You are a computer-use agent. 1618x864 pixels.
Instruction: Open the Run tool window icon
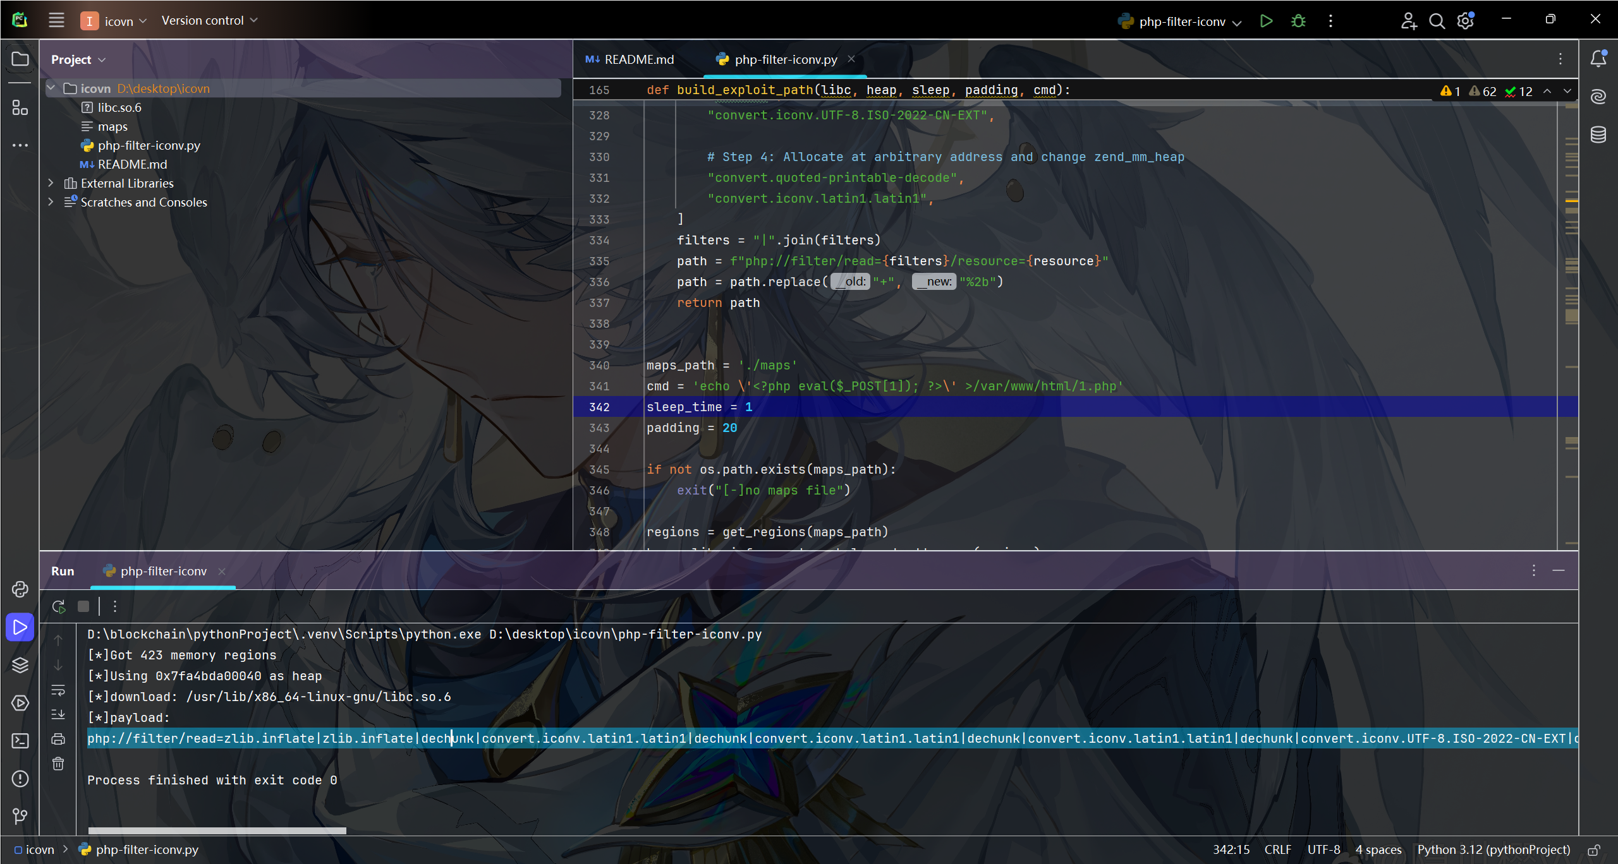(20, 627)
